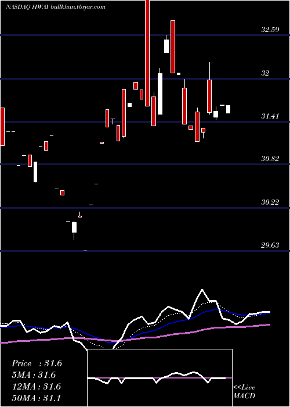
Task: Click the NASDAQ HWAY bullkhan.tbrjar.com title text
Action: [56, 7]
